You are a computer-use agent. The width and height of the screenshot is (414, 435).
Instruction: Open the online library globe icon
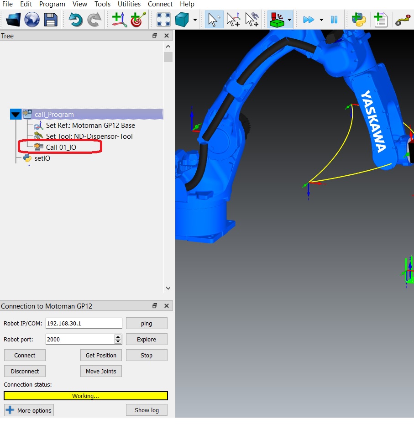[x=32, y=20]
